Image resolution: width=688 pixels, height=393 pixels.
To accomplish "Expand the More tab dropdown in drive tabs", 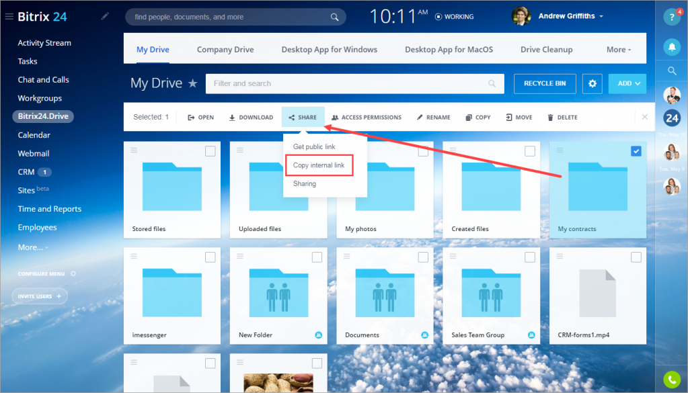I will (x=619, y=50).
